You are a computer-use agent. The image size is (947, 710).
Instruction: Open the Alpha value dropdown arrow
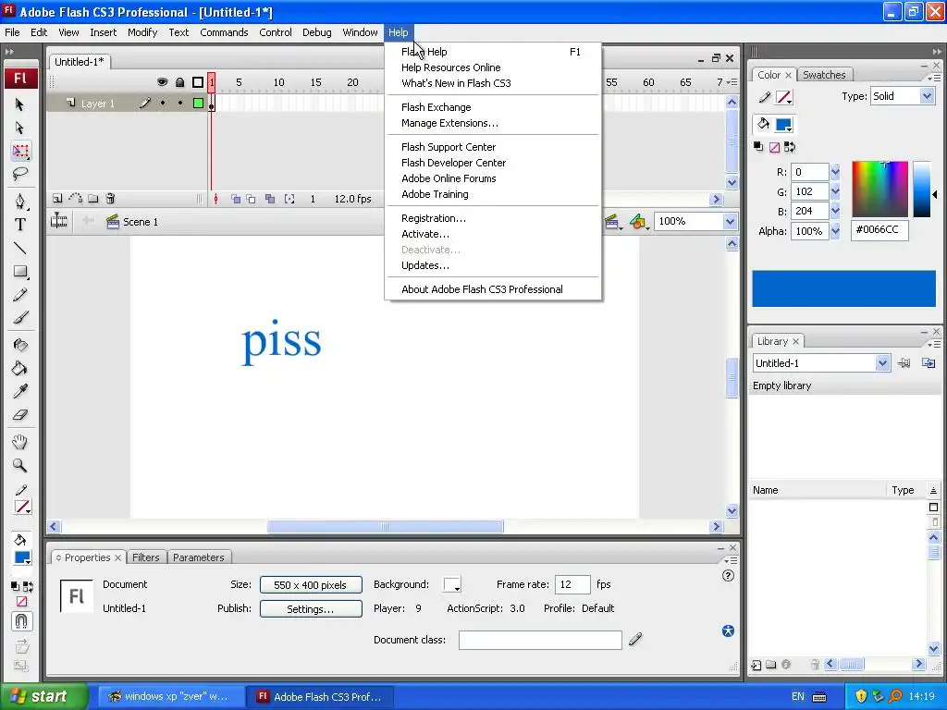[x=835, y=230]
